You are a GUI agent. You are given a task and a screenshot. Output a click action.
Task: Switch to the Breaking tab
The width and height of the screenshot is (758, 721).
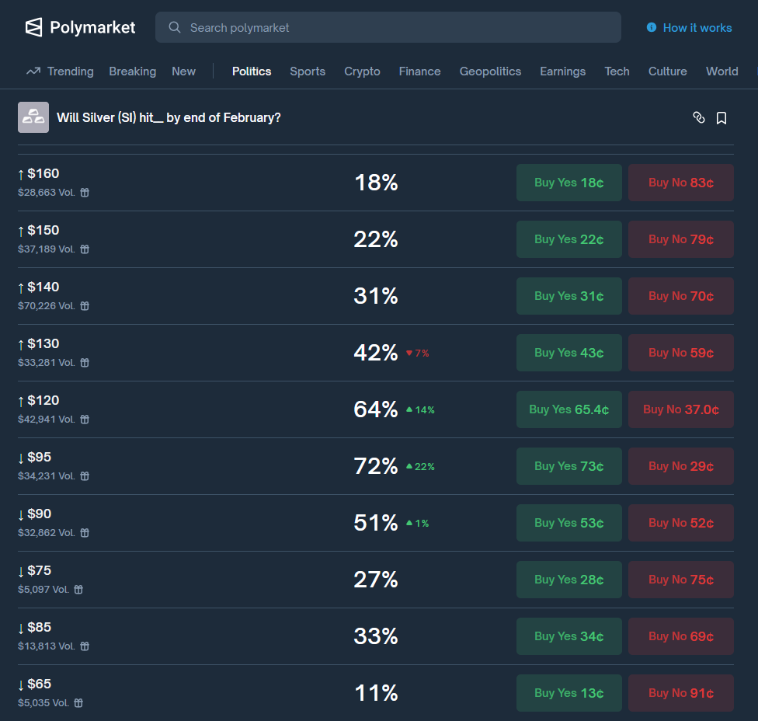click(133, 71)
